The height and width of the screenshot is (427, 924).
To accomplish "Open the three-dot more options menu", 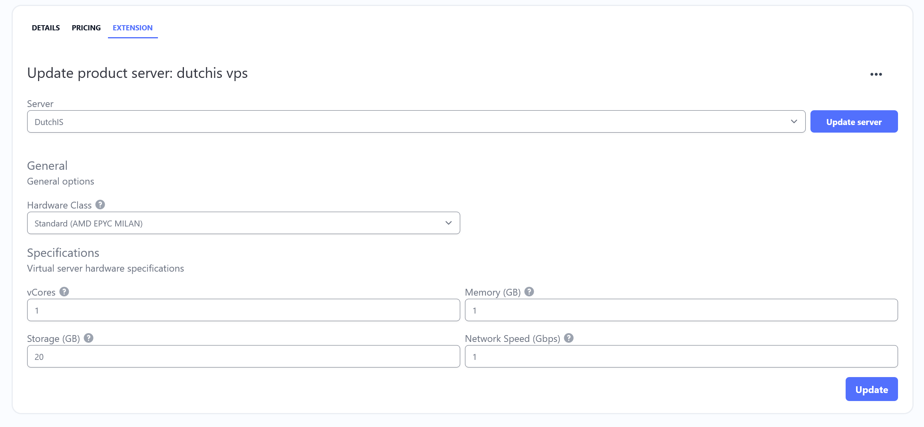I will 876,74.
